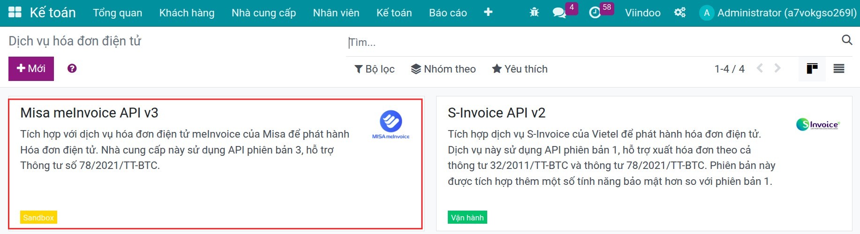Open the Tổng quan menu

118,13
